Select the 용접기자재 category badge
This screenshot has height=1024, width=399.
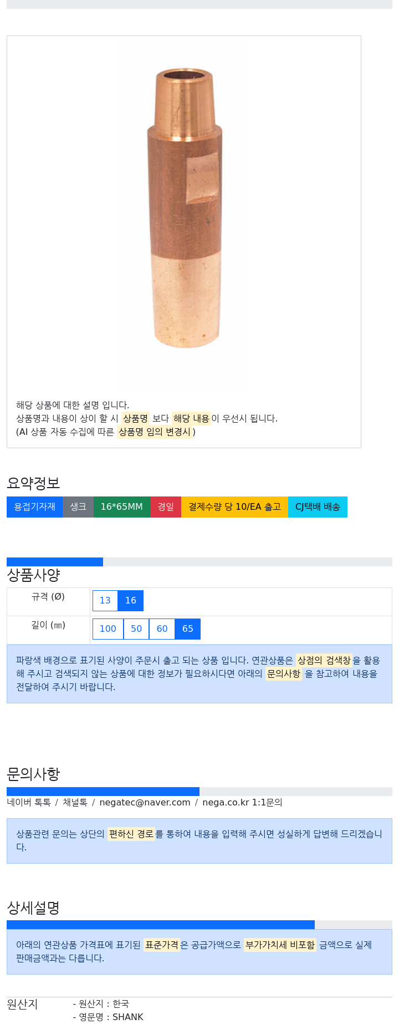click(34, 507)
